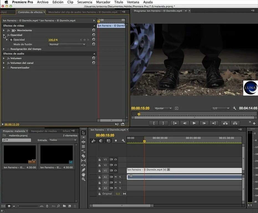The width and height of the screenshot is (258, 213).
Task: Select the first Ivn Ferreiro clip thumbnail
Action: tap(20, 154)
